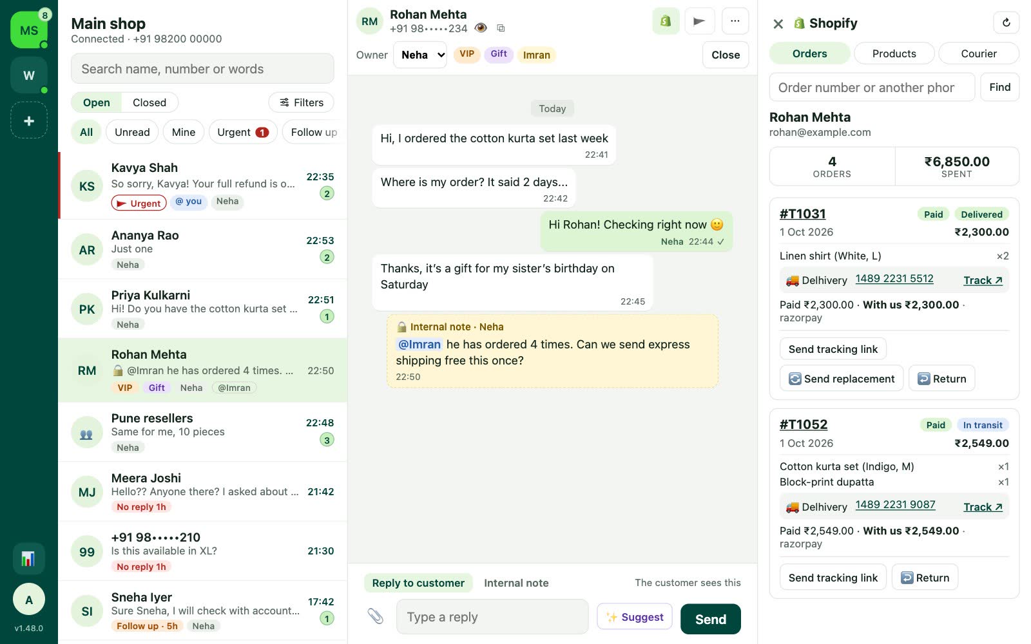1031x644 pixels.
Task: Click the Close conversation button
Action: pyautogui.click(x=726, y=55)
